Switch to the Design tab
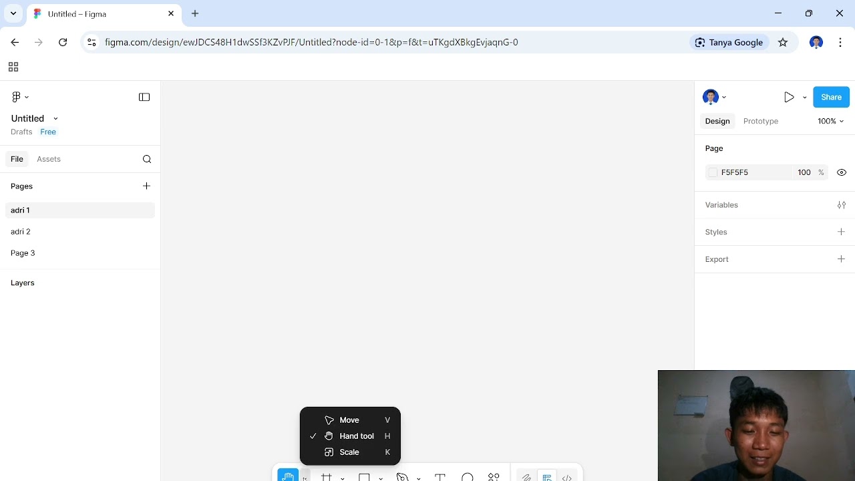The width and height of the screenshot is (855, 481). point(717,121)
